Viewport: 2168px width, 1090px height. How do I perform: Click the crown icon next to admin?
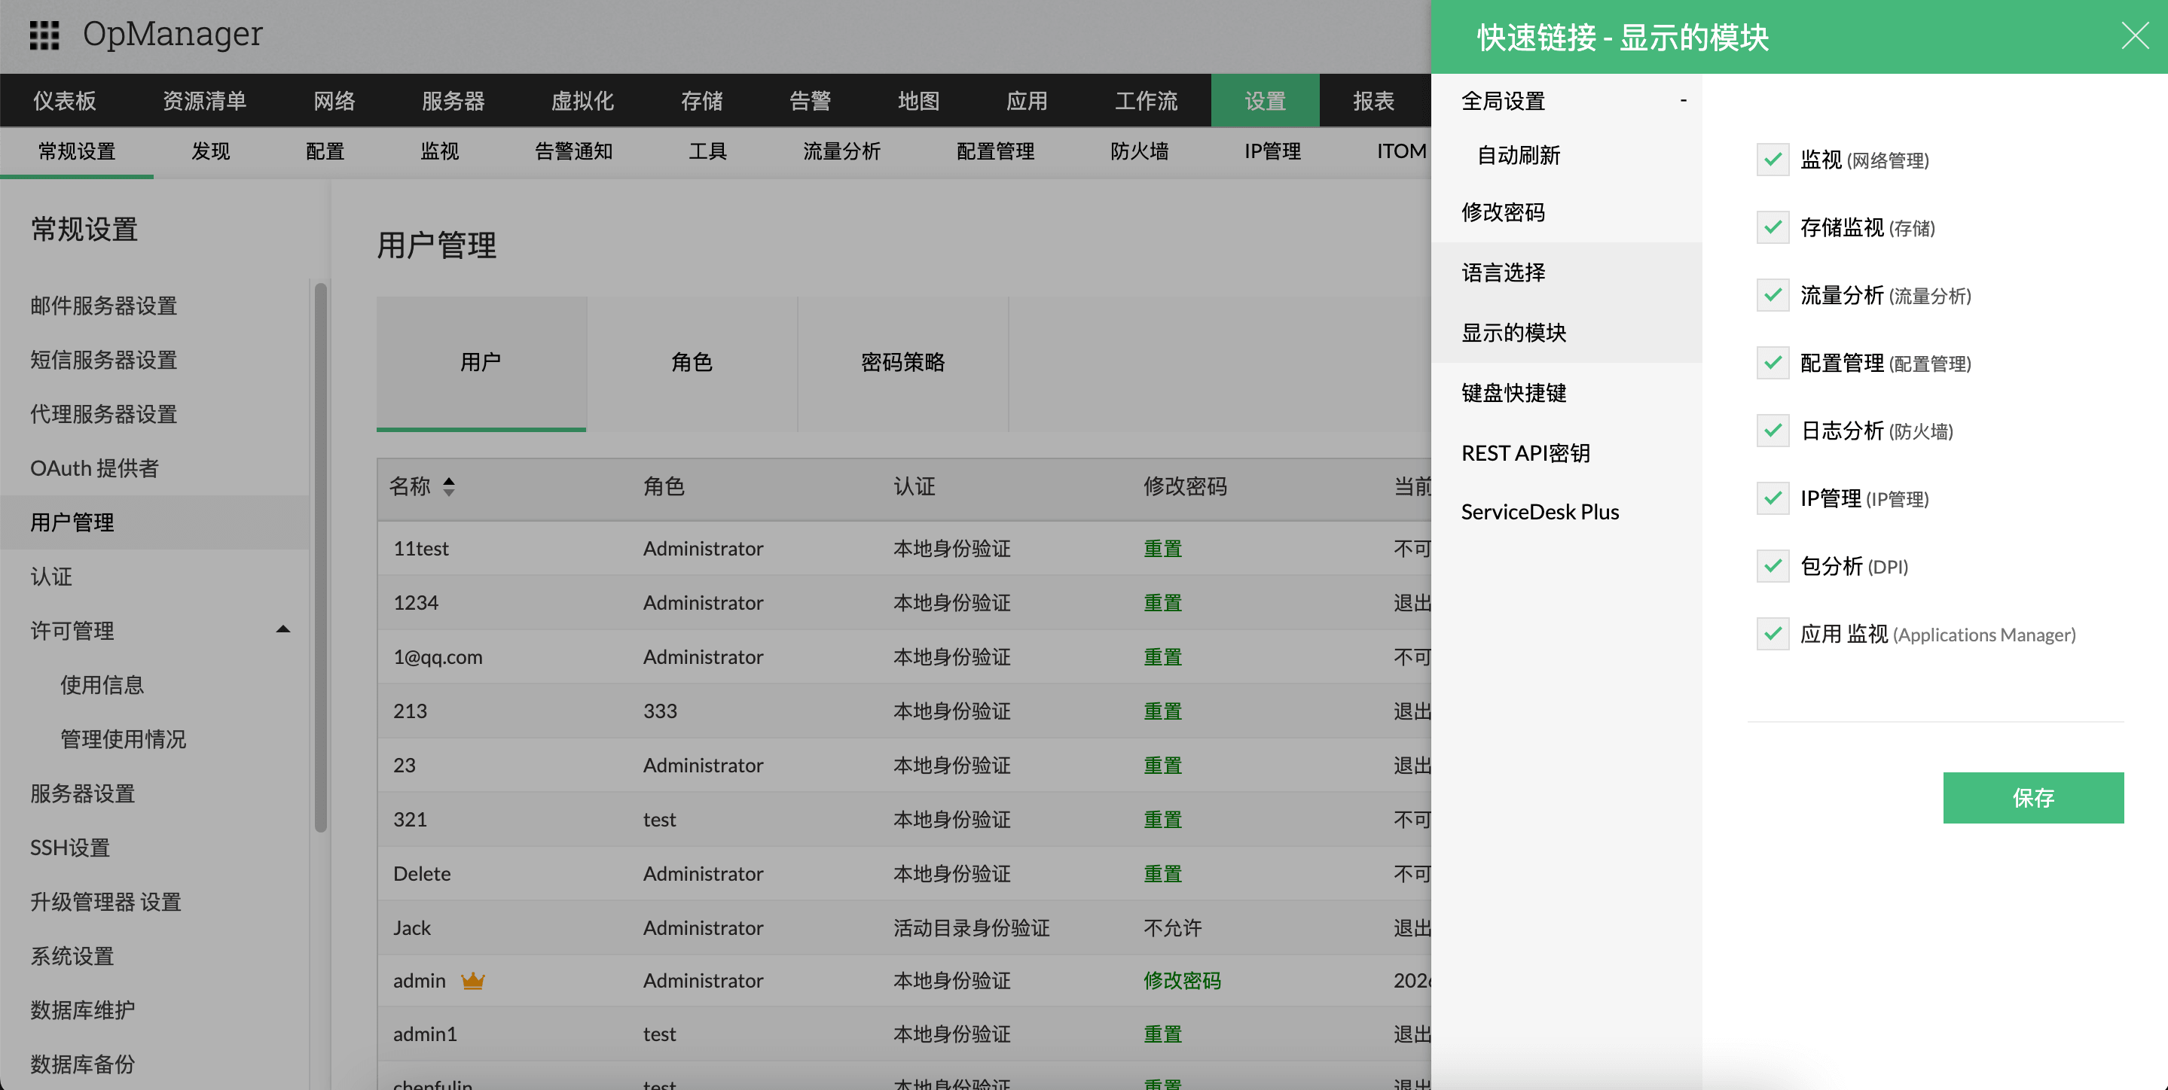tap(473, 981)
